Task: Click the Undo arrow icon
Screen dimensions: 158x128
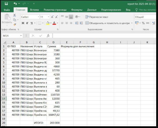Action: pos(15,4)
